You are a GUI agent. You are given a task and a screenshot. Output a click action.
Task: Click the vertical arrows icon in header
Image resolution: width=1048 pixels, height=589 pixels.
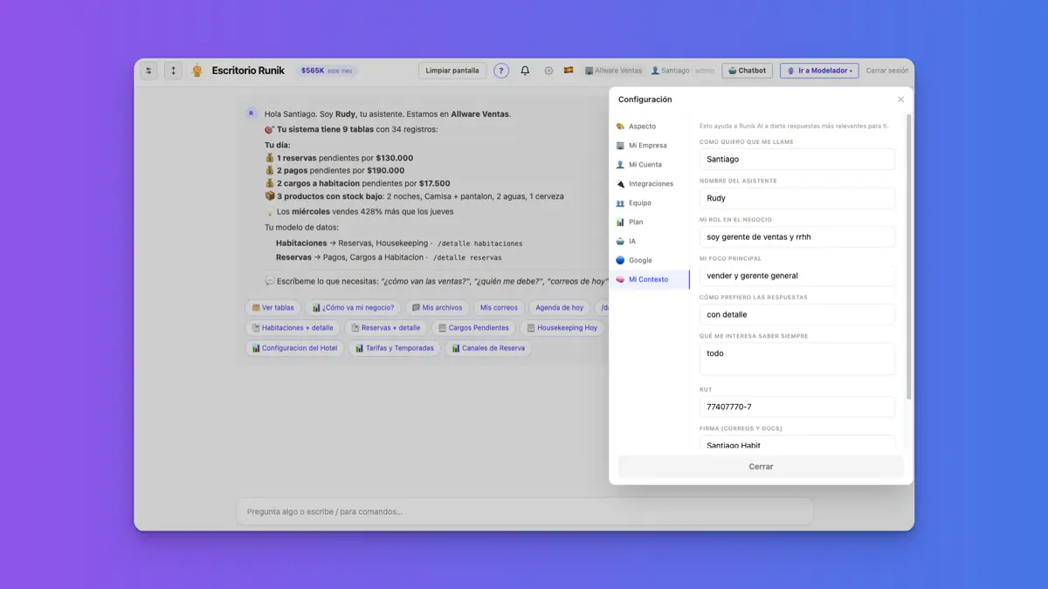(x=173, y=71)
